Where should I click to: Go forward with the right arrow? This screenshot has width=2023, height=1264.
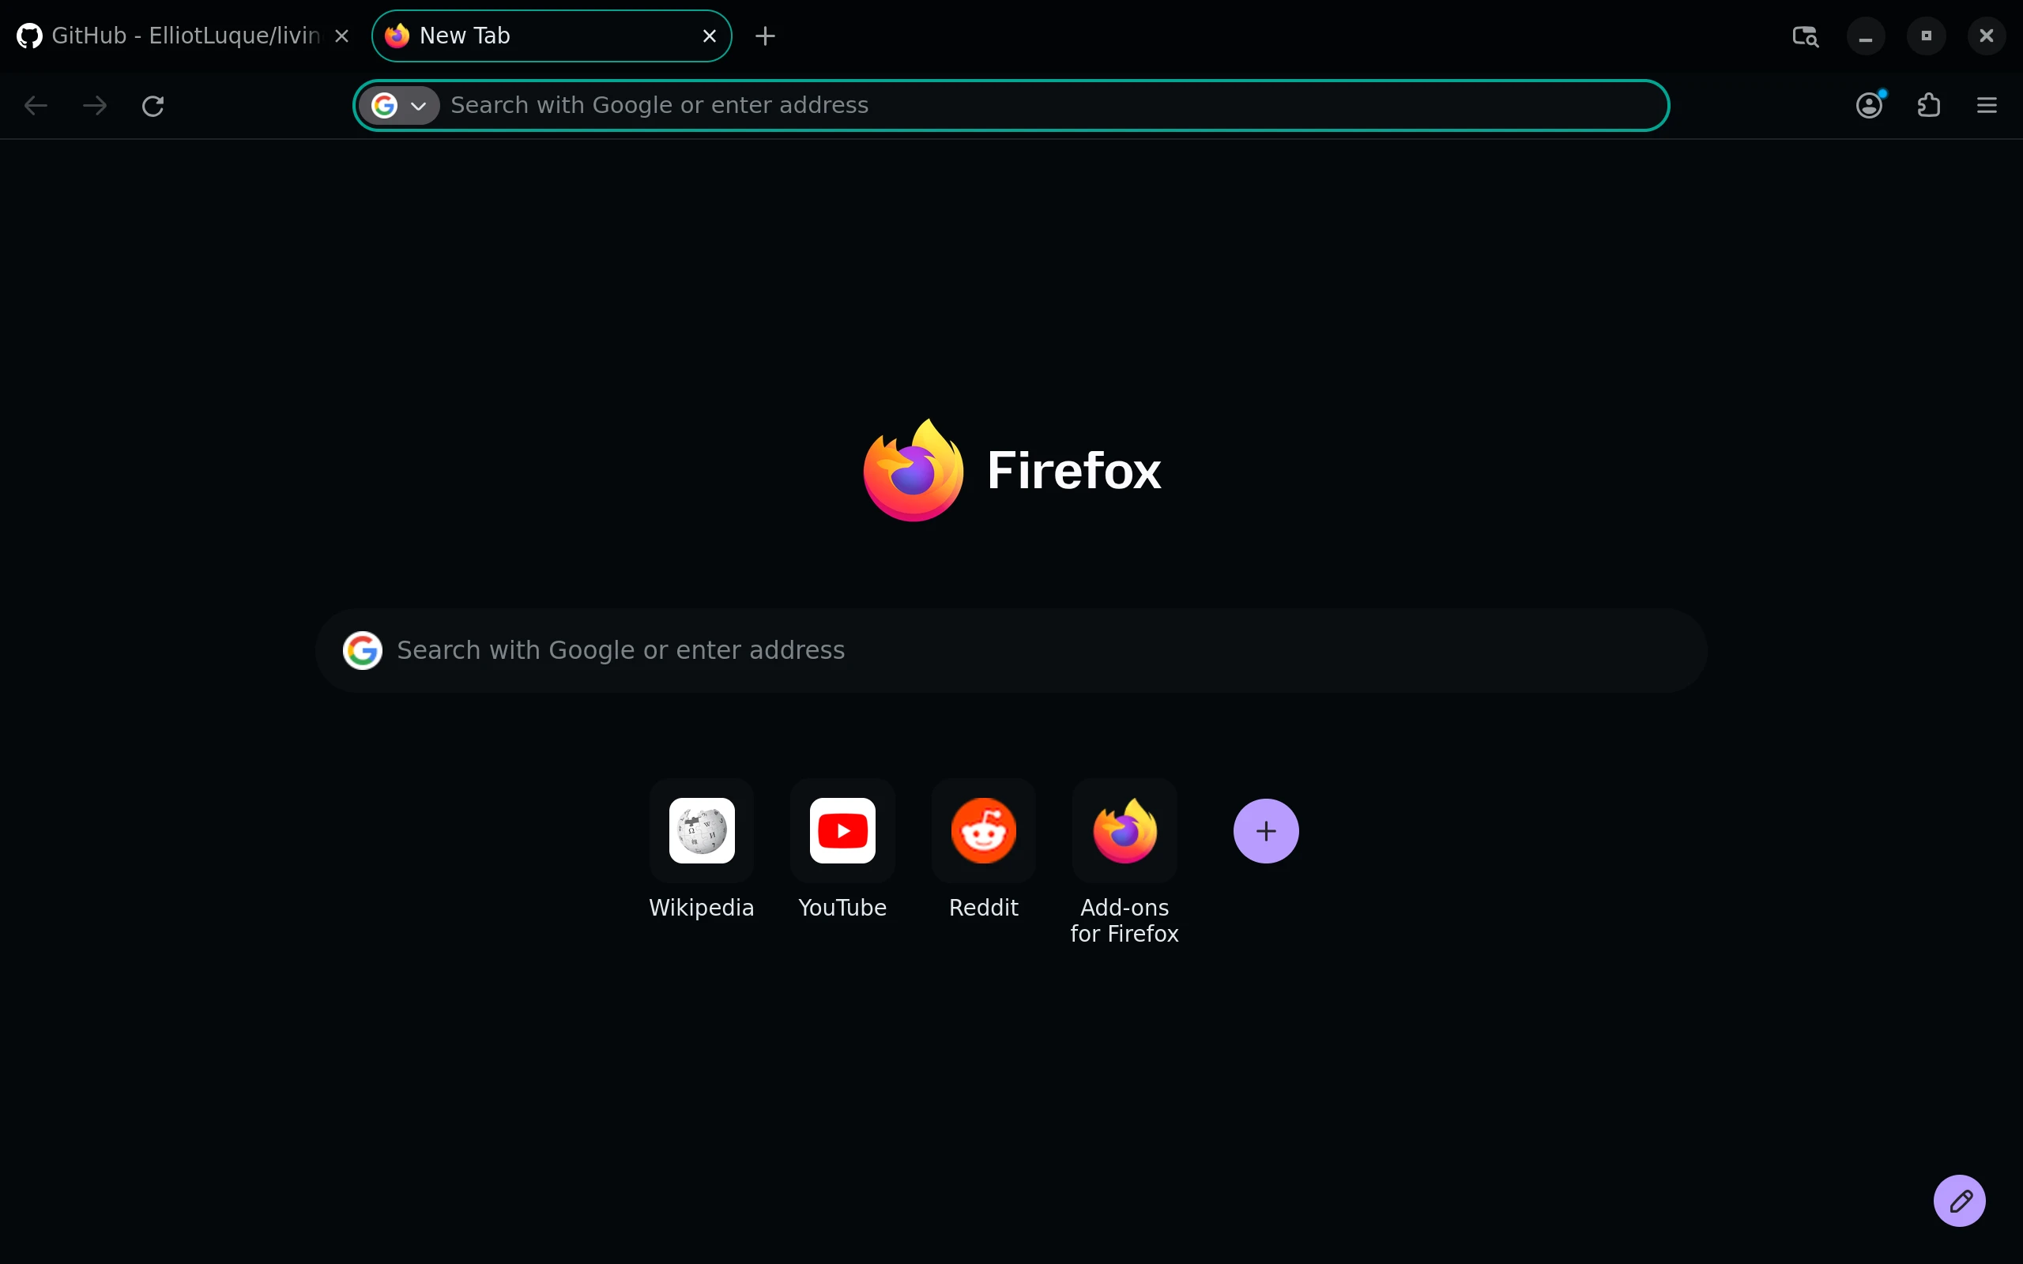click(95, 105)
